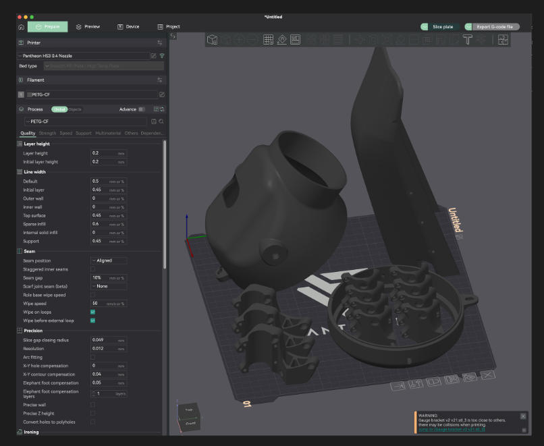Disable the Wipe on loops checkbox
Image resolution: width=544 pixels, height=446 pixels.
coord(92,312)
